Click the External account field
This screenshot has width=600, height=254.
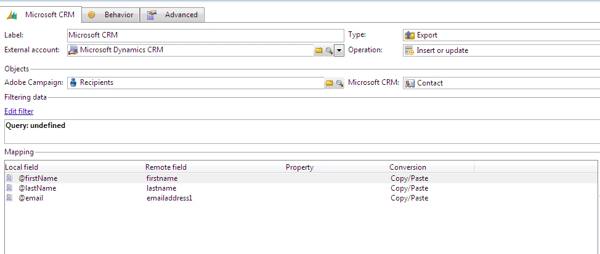click(190, 50)
